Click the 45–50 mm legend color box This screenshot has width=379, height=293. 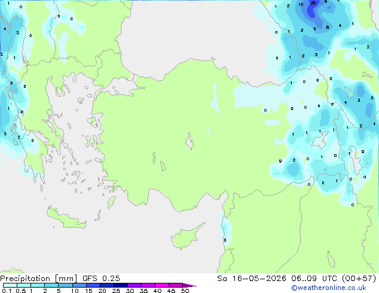(x=176, y=285)
